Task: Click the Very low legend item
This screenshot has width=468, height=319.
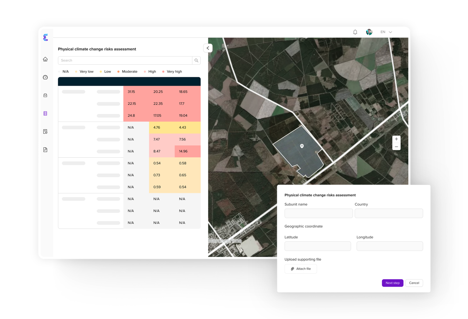Action: (84, 72)
